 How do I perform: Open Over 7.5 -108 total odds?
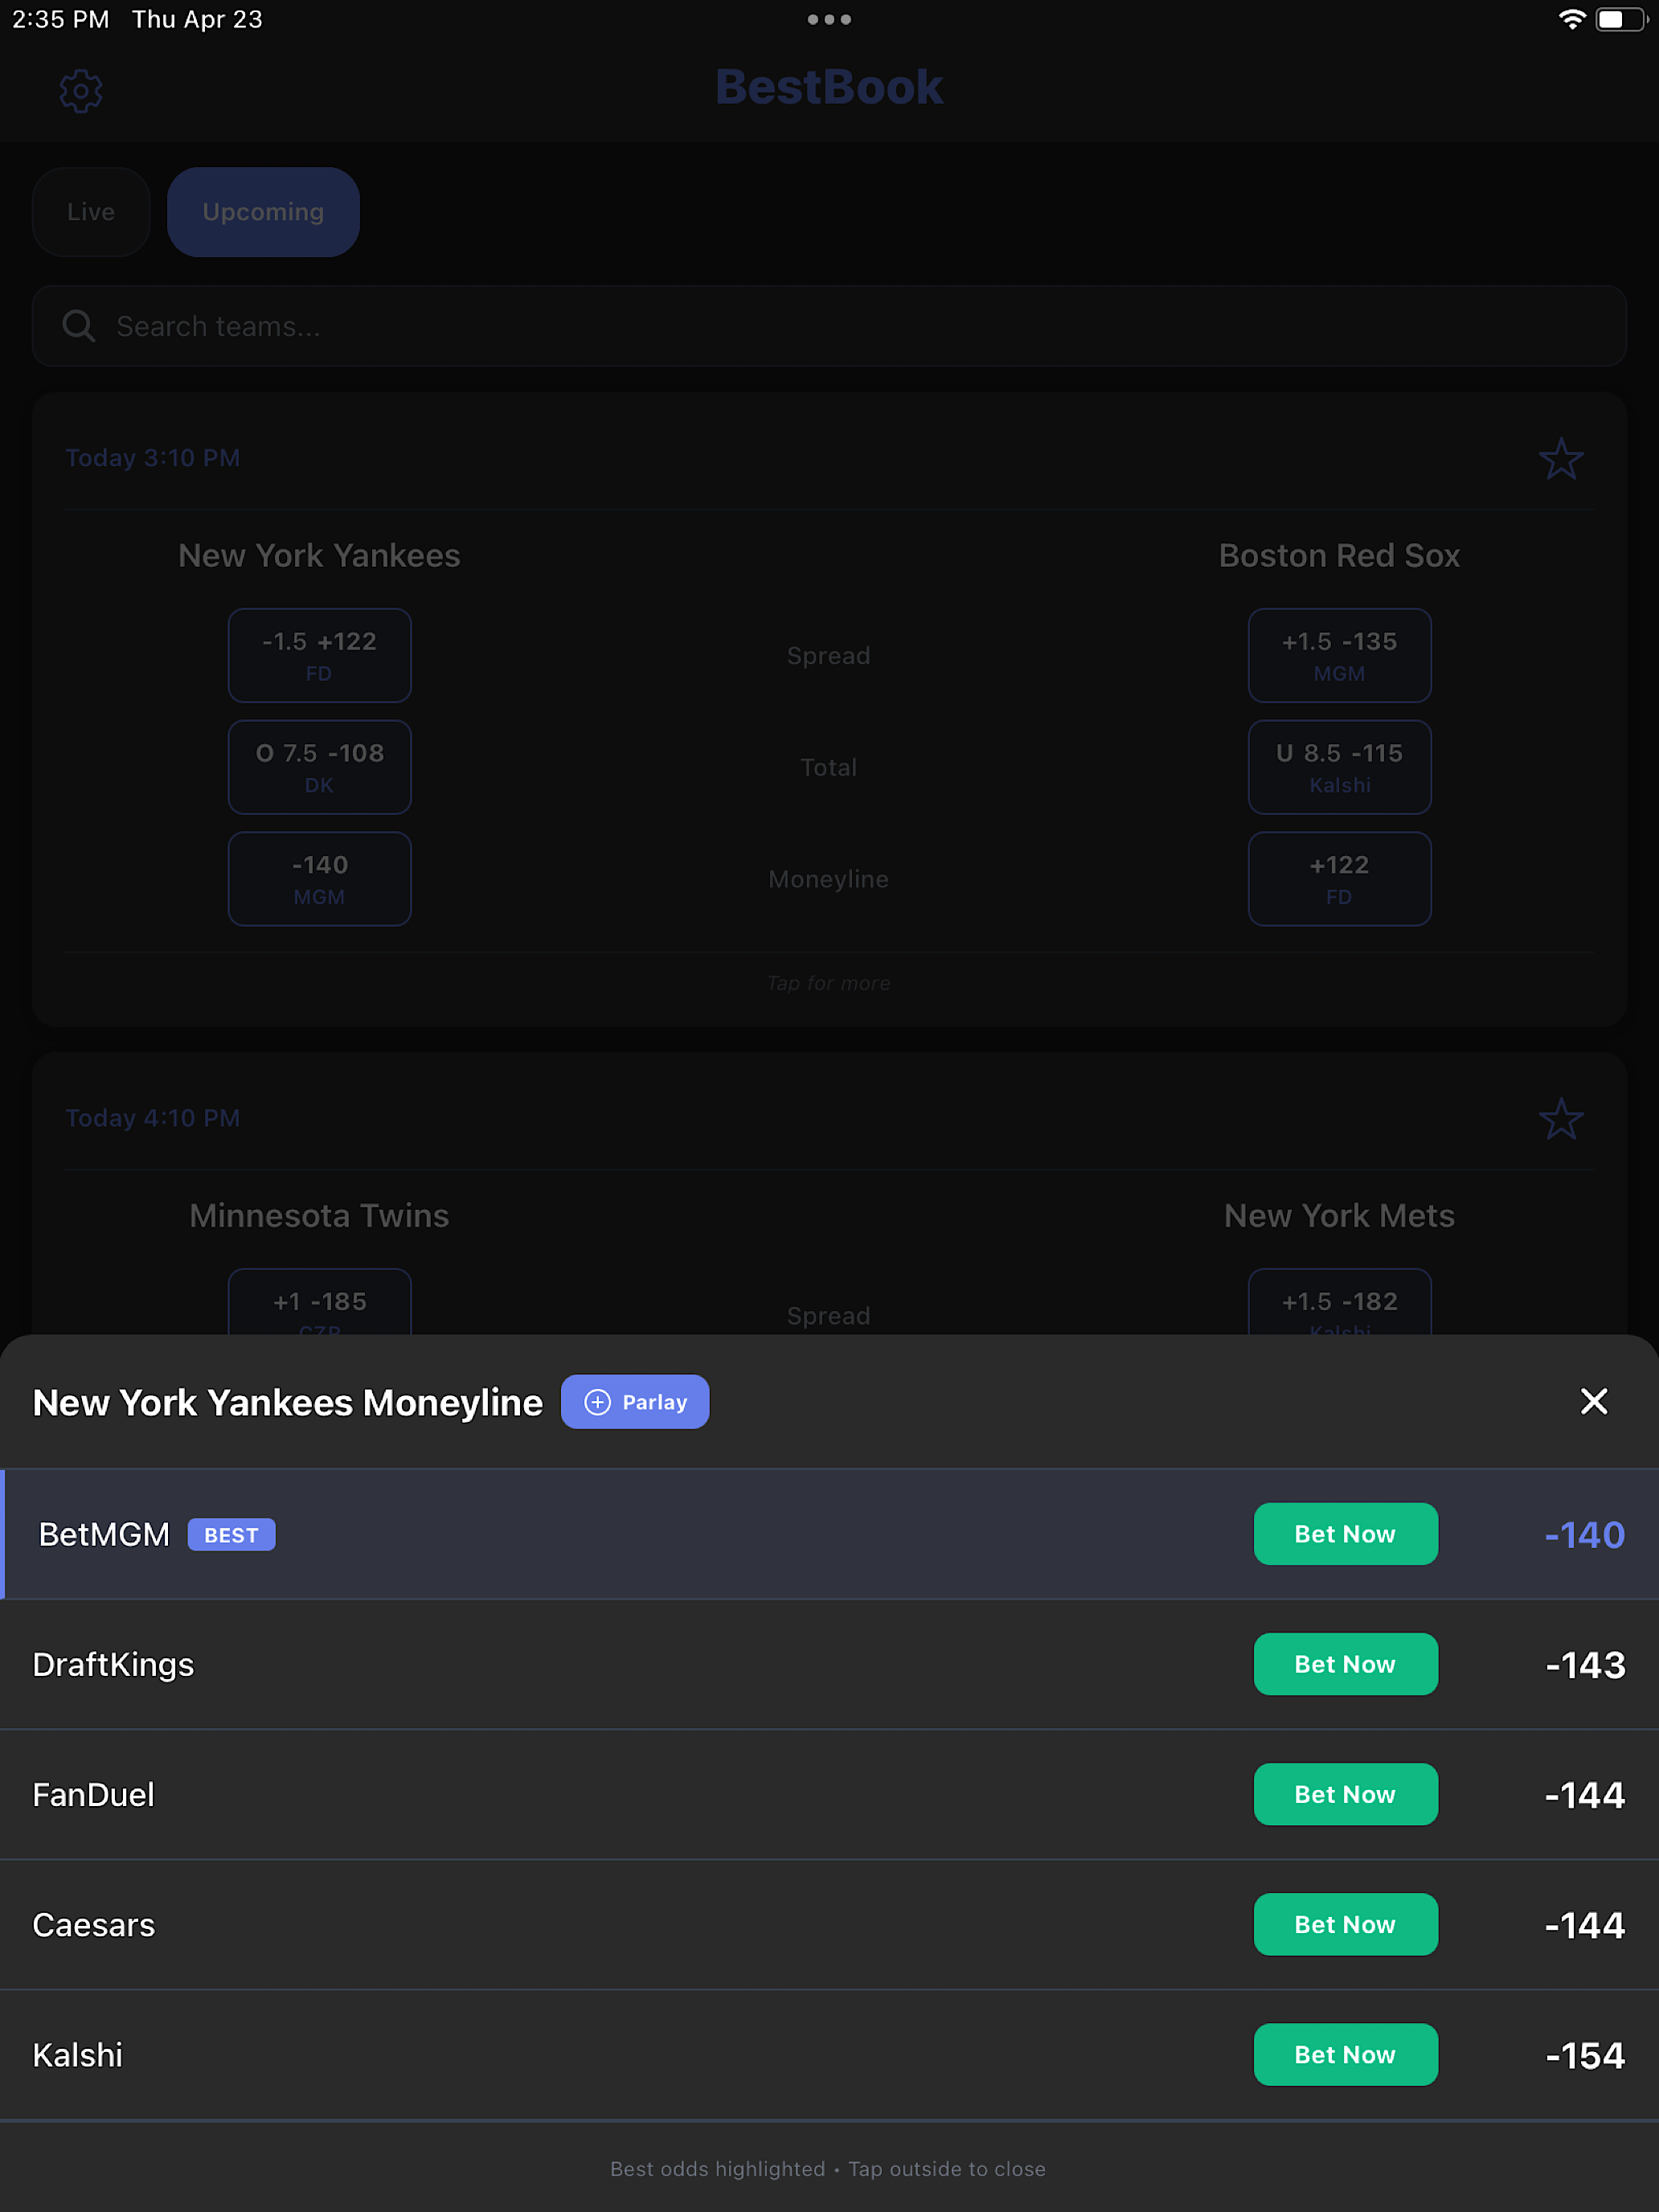(x=320, y=767)
